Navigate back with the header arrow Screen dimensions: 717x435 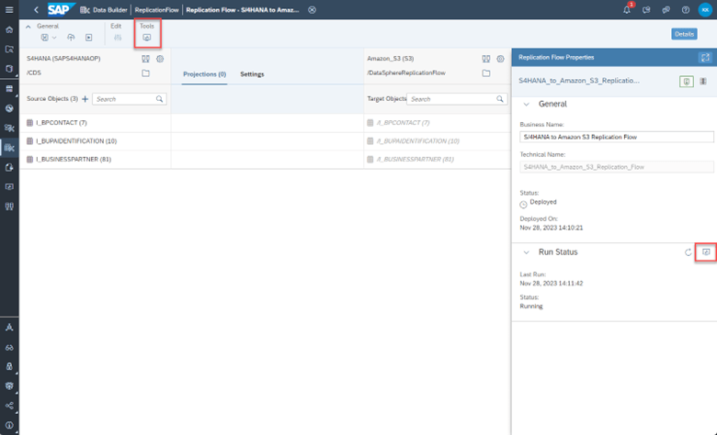tap(36, 9)
